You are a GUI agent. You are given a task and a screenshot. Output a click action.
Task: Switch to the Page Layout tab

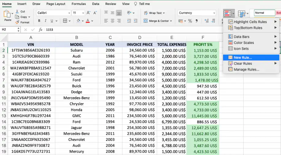[56, 4]
